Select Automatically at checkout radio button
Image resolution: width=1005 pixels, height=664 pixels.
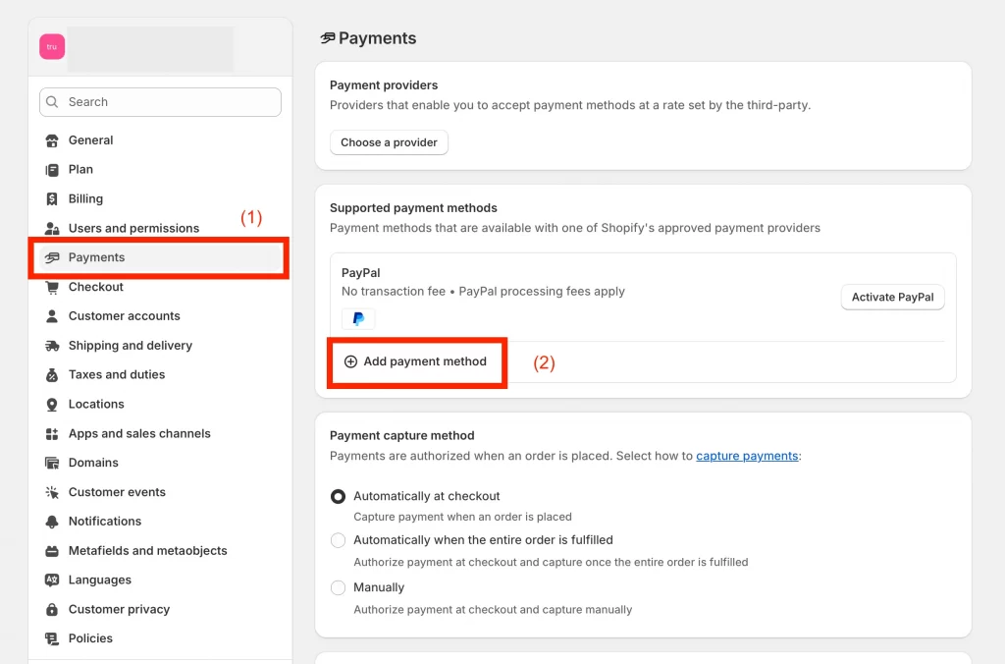(338, 497)
